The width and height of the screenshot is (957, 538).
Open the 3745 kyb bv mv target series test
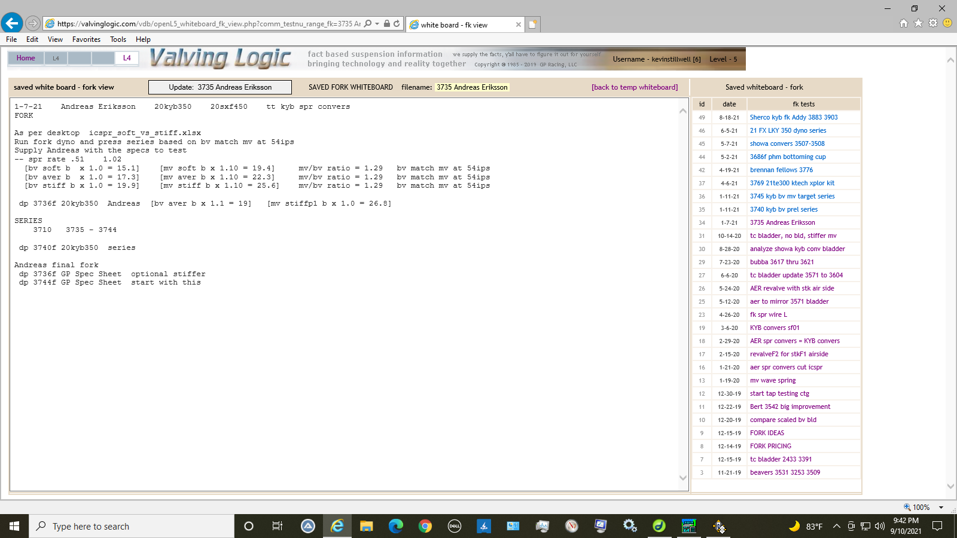pos(792,196)
